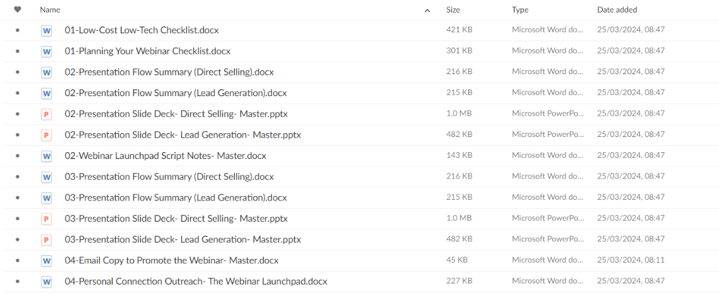Sort files by Size column header
This screenshot has height=296, width=719.
453,9
